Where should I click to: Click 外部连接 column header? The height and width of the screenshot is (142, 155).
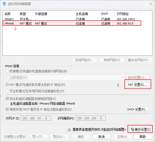pyautogui.click(x=54, y=14)
